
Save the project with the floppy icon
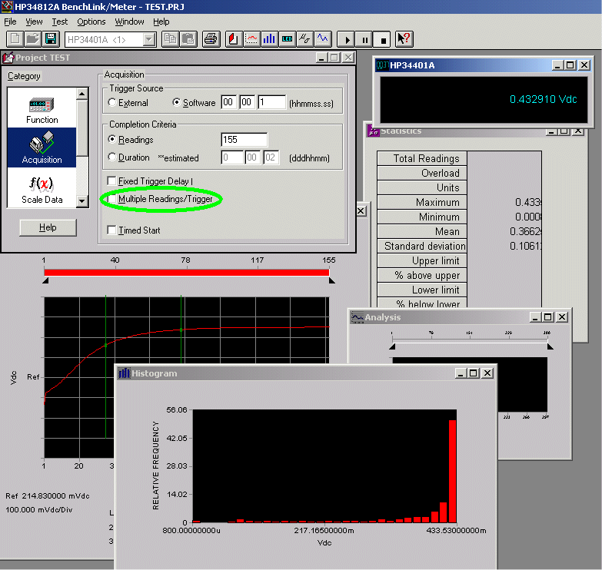click(51, 38)
